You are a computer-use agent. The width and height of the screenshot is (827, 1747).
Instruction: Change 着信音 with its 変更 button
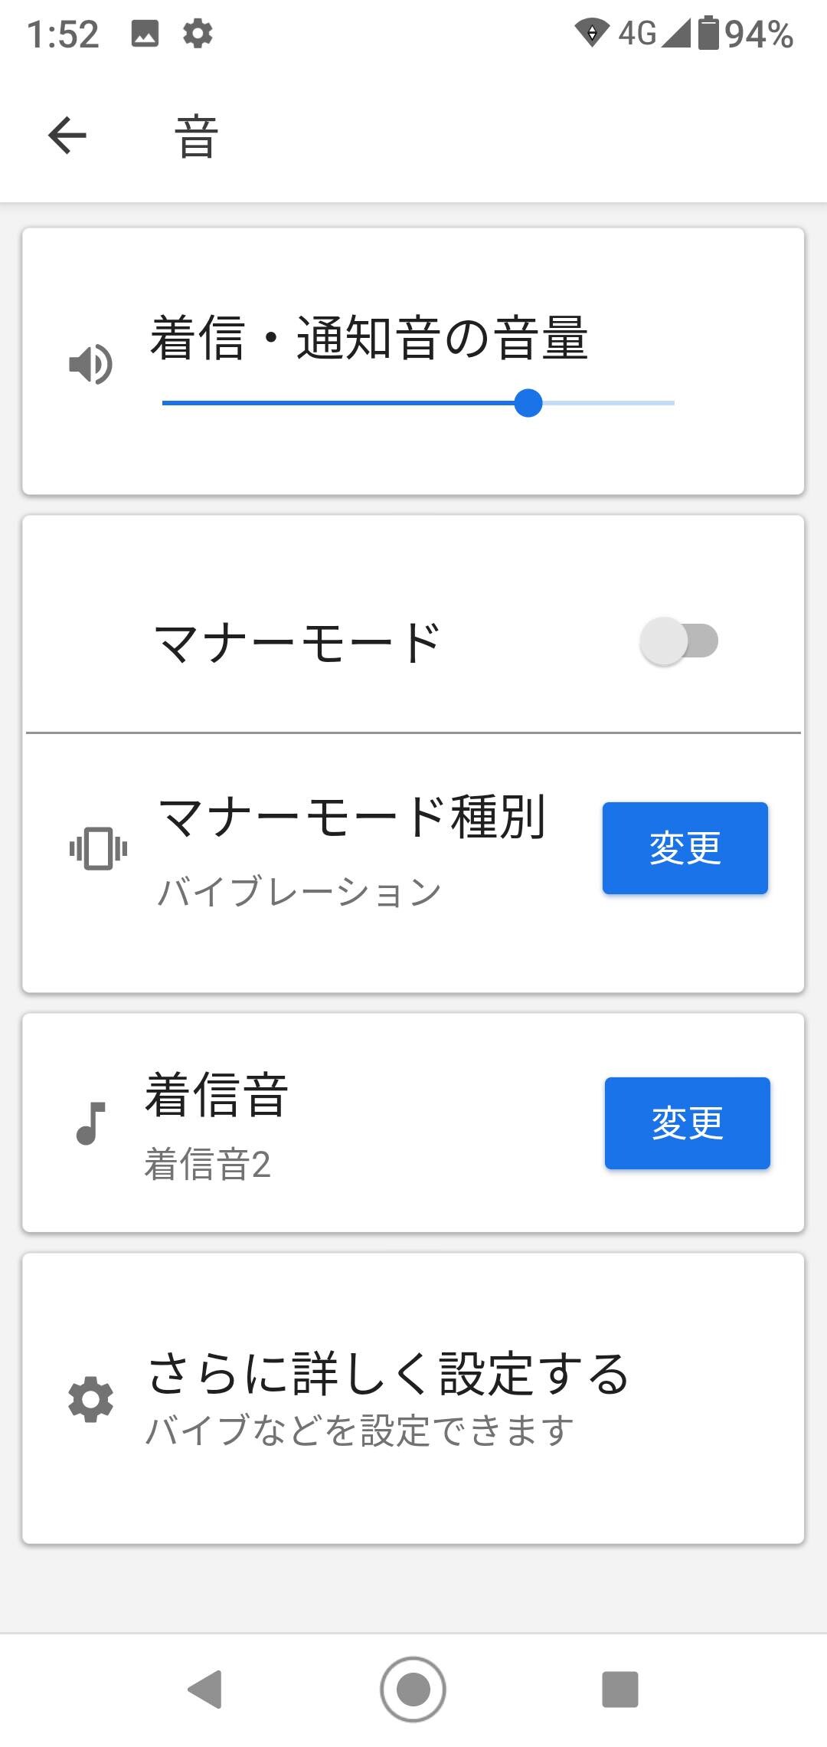pos(688,1123)
